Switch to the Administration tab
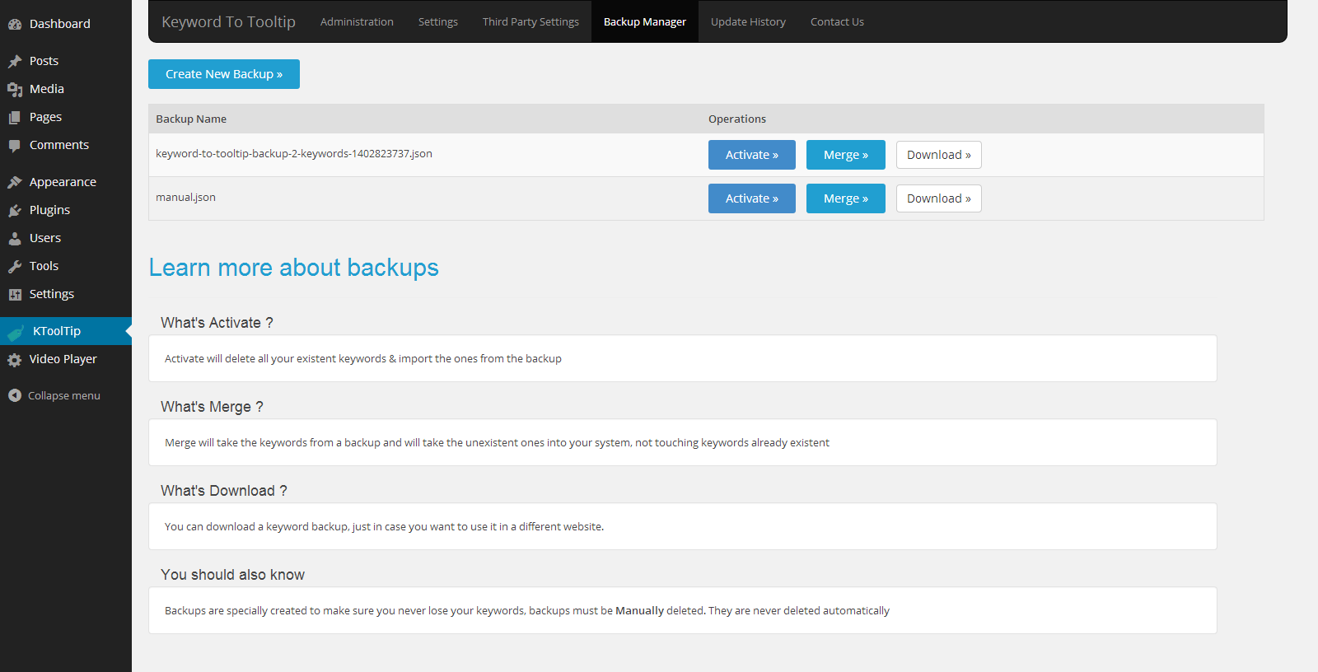1318x672 pixels. coord(357,22)
